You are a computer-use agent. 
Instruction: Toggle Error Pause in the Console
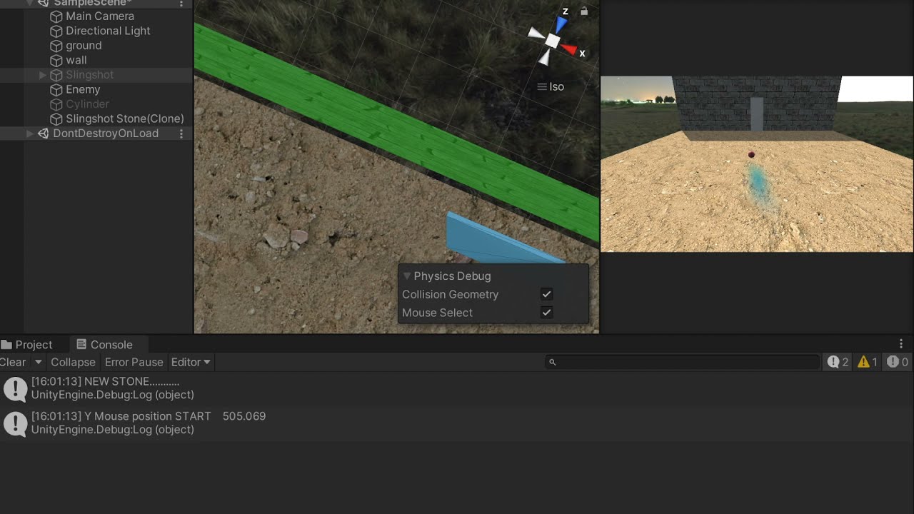(x=134, y=362)
